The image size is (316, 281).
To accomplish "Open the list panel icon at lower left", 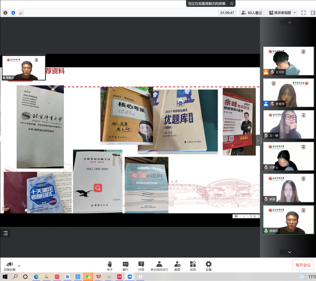I will pos(5,233).
